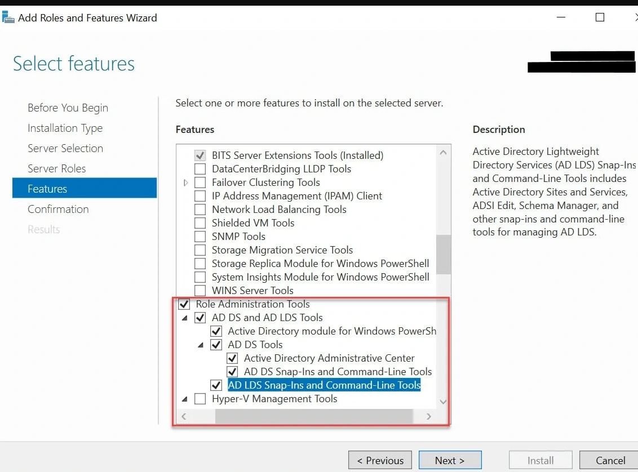Uncheck the AD DS Tools checkbox
This screenshot has width=638, height=472.
click(x=216, y=345)
